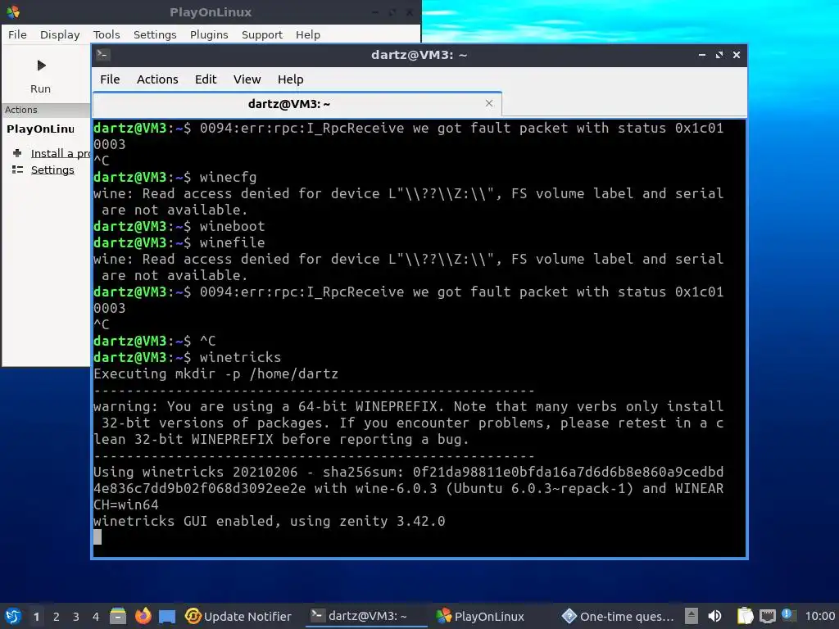
Task: Click the show desktop icon in taskbar
Action: point(167,617)
